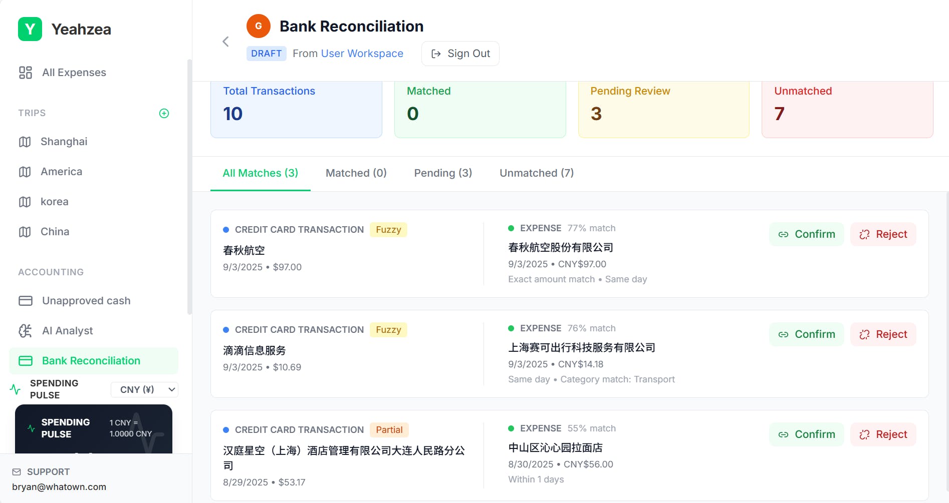
Task: Open the Shanghai trip
Action: pyautogui.click(x=94, y=142)
